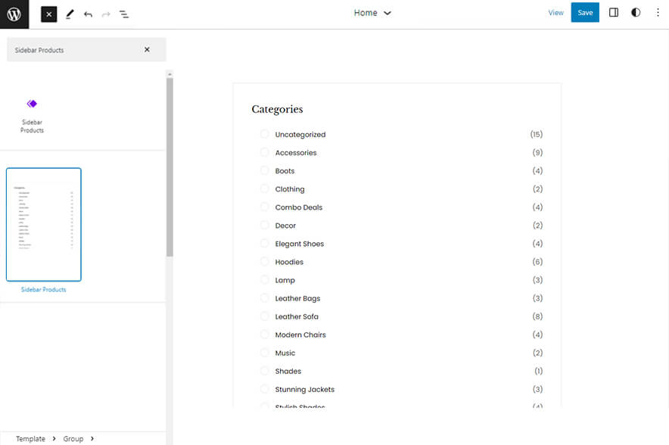Image resolution: width=669 pixels, height=445 pixels.
Task: Open the three-dot Options menu
Action: 657,13
